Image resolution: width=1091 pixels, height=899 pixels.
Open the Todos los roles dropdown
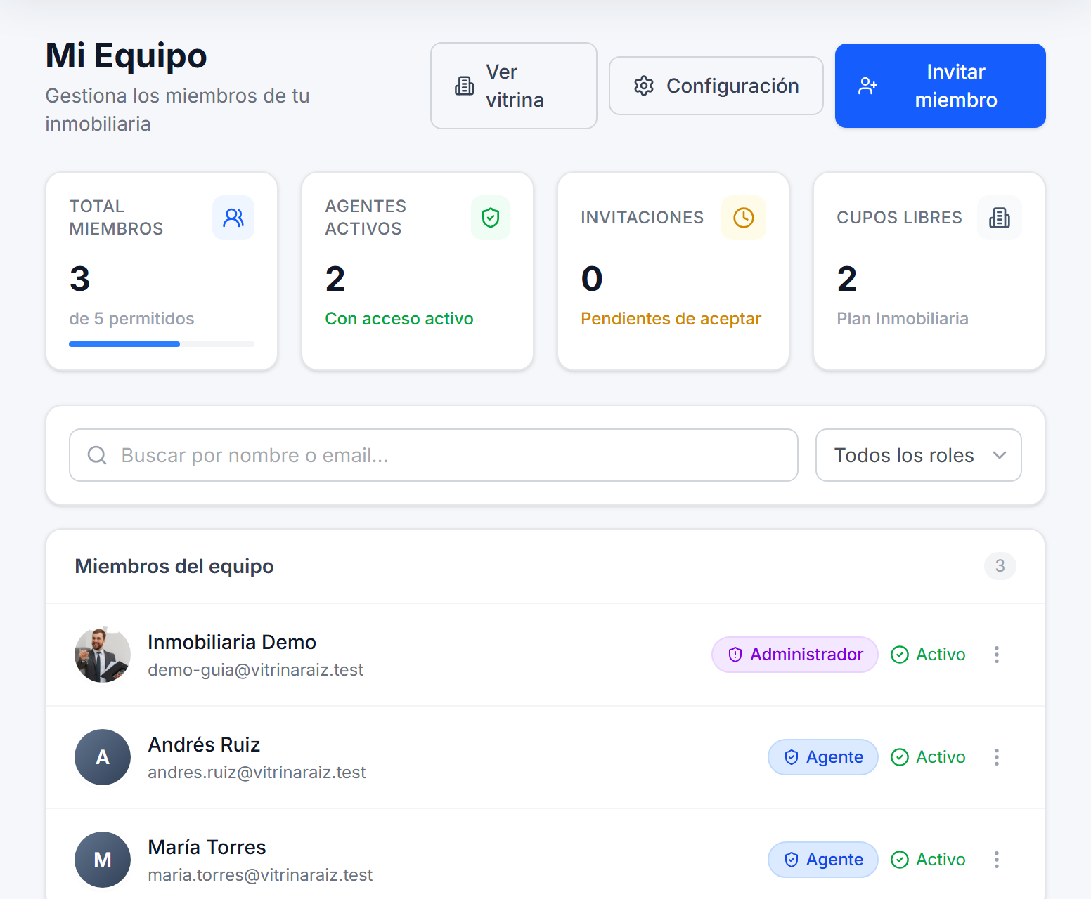tap(919, 455)
